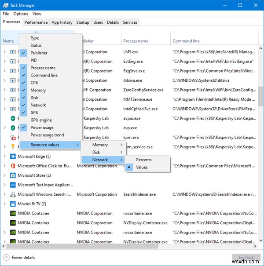Click the process icon in the ZeroConfigService.exe row
Image resolution: width=264 pixels, height=266 pixels.
13,90
